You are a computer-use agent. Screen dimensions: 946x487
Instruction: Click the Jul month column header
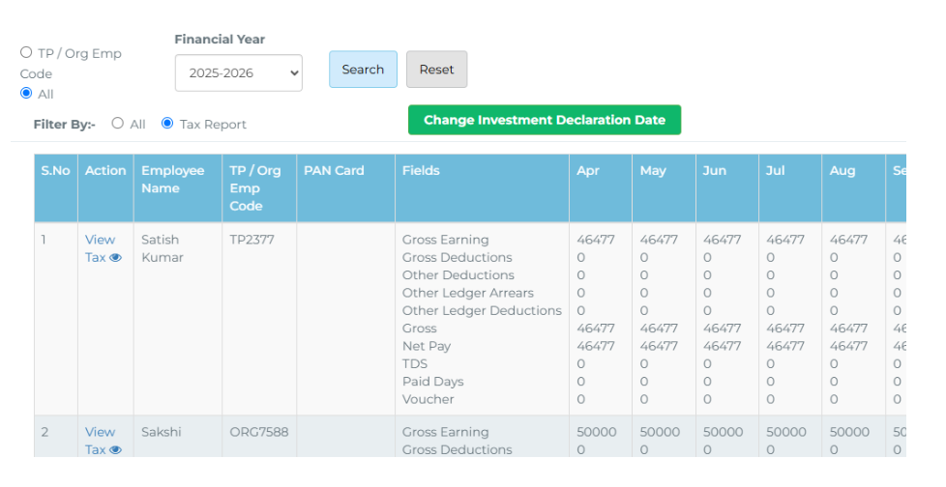(x=775, y=171)
